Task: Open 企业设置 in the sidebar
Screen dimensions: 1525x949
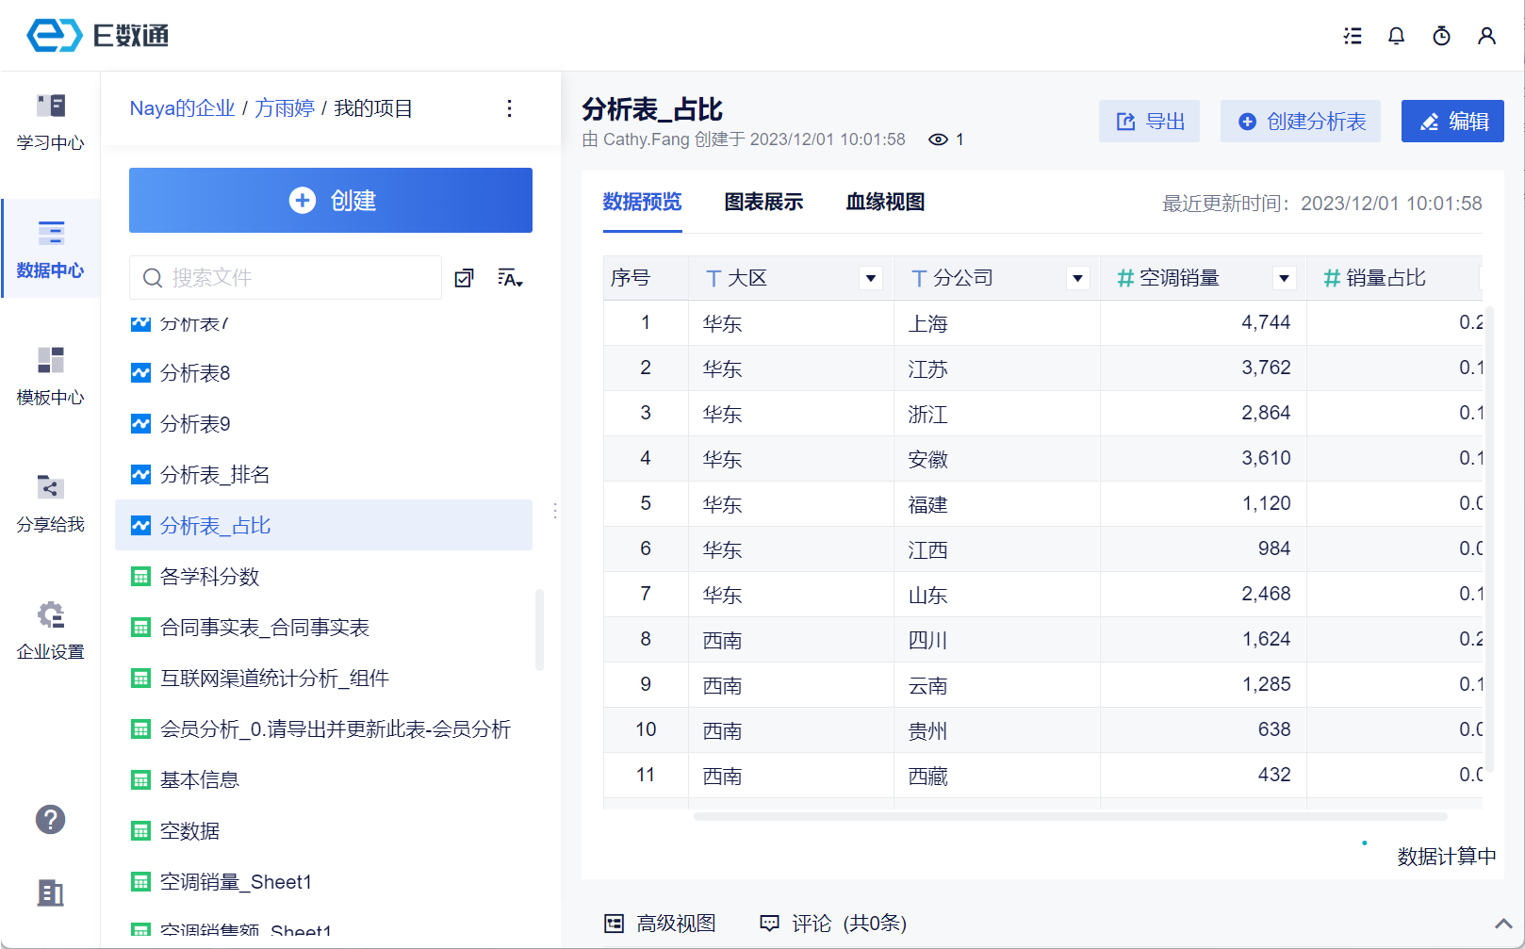Action: 50,630
